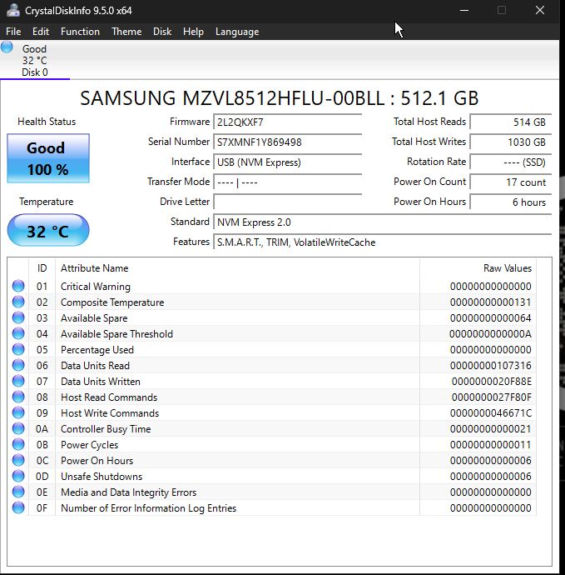Open the Disk menu
Image resolution: width=565 pixels, height=575 pixels.
click(162, 32)
